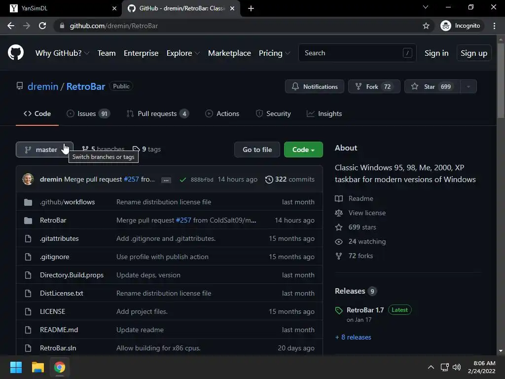Expand commit message ellipsis button

[166, 180]
